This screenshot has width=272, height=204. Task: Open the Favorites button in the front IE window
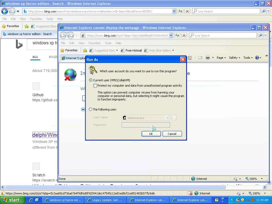[69, 50]
